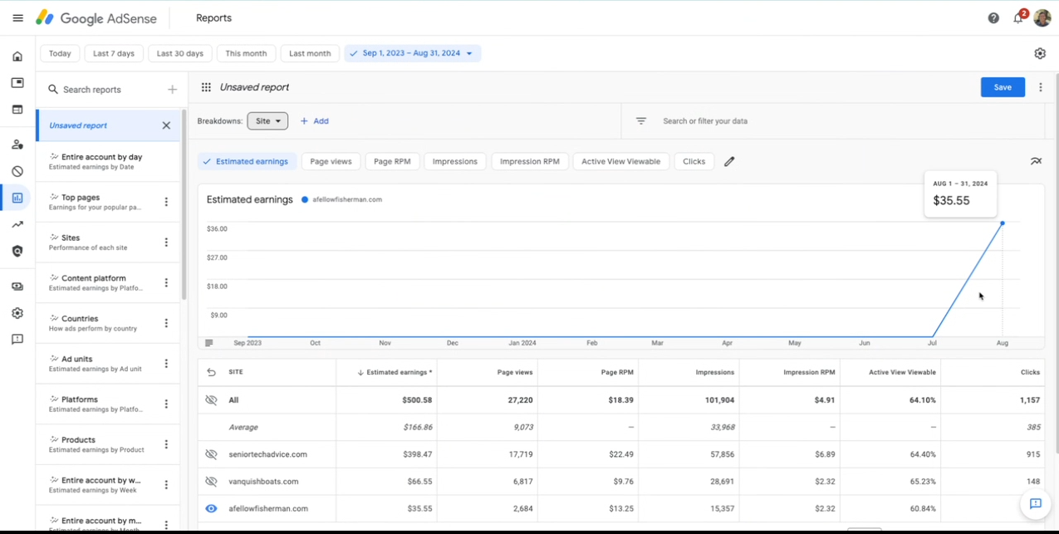Open the hamburger main menu
Image resolution: width=1059 pixels, height=534 pixels.
[x=17, y=18]
